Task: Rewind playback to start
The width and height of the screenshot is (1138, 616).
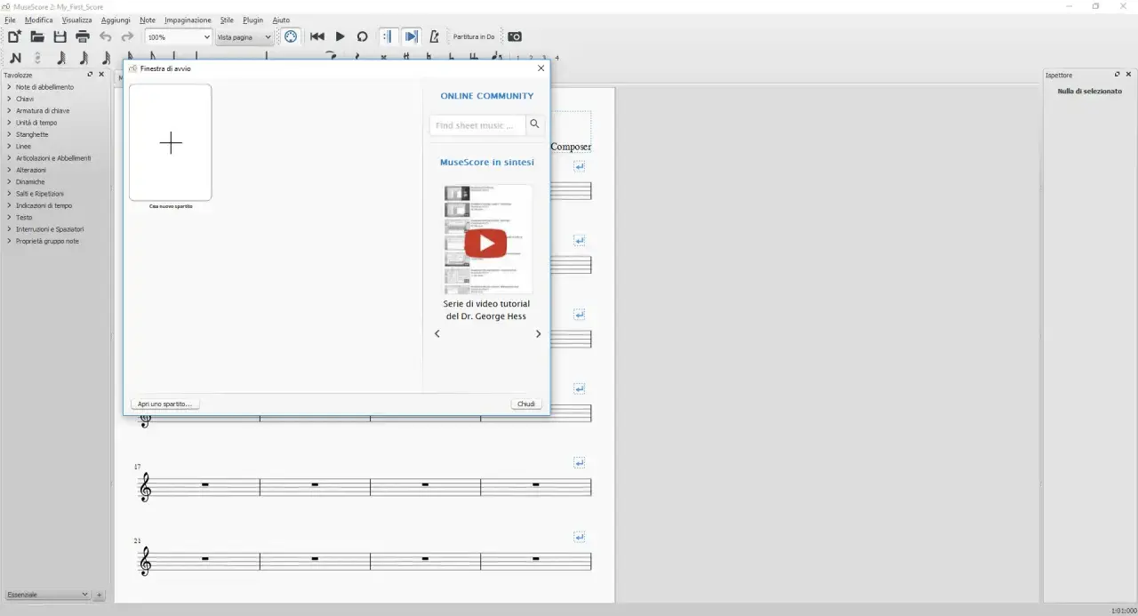Action: [317, 36]
